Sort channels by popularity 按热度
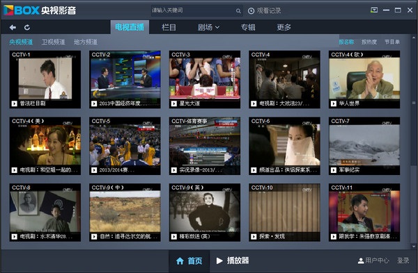 369,42
